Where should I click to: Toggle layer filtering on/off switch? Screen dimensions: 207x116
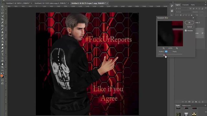click(206, 8)
